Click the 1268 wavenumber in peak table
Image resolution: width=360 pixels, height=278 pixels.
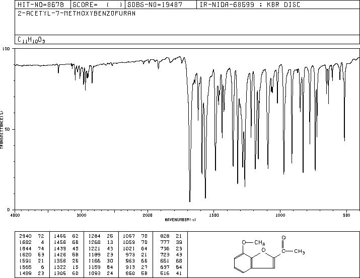click(94, 242)
